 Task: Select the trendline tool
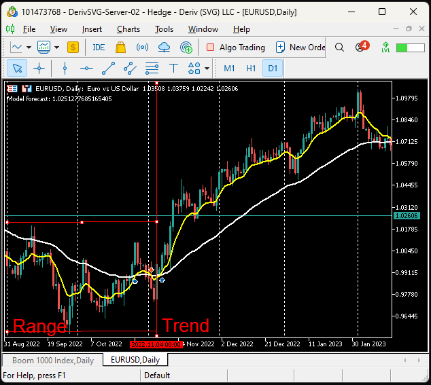(x=108, y=68)
